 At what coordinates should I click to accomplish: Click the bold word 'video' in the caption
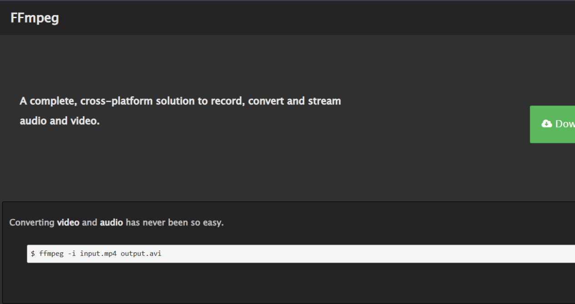click(68, 223)
